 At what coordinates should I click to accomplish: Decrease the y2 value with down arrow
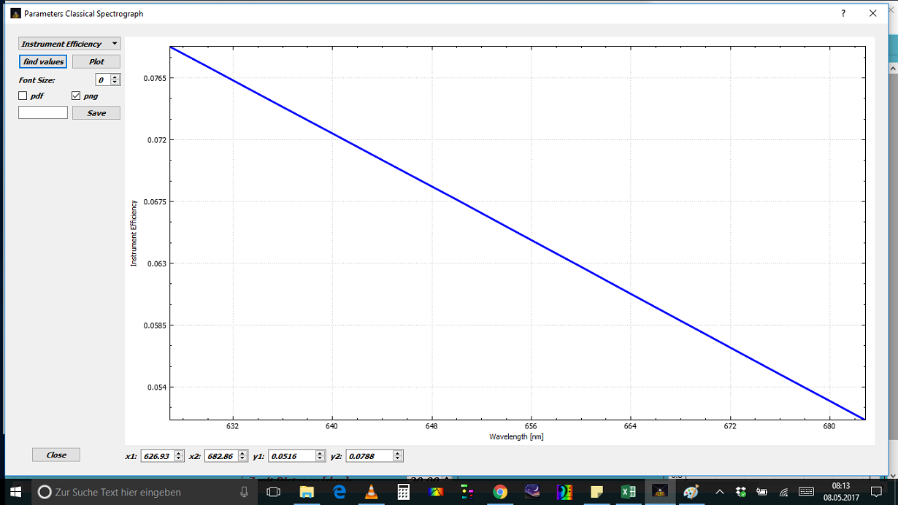coord(398,458)
